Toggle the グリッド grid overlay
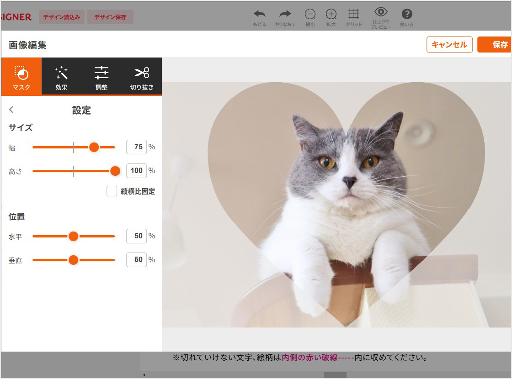Screen dimensions: 512x379 tap(354, 15)
